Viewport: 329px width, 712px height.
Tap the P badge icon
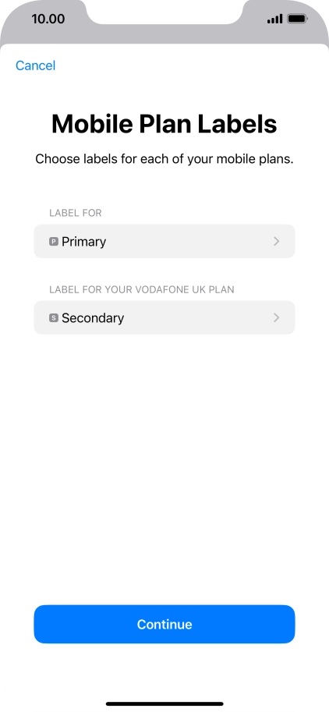point(54,242)
